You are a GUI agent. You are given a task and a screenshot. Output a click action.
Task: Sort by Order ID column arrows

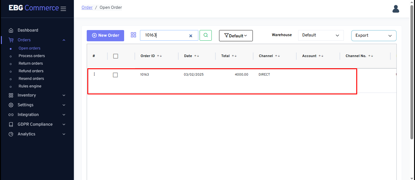159,56
